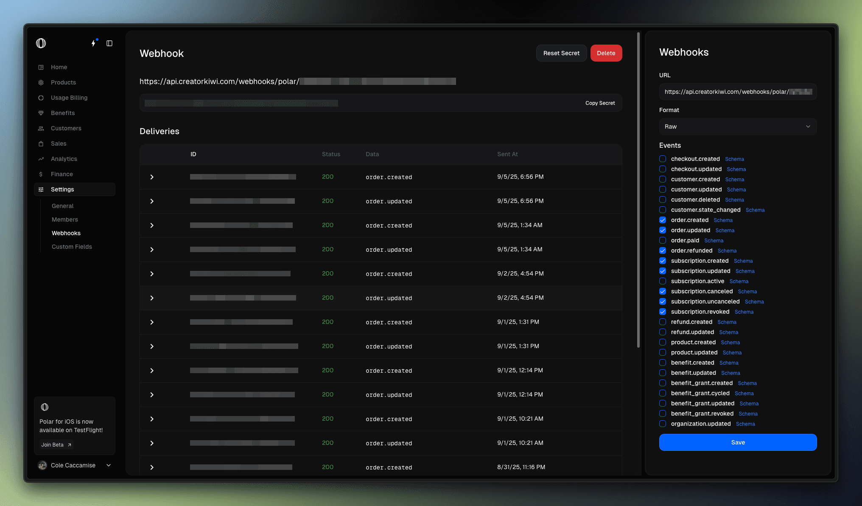
Task: Expand the account menu chevron by Cole Caccamise
Action: point(109,465)
